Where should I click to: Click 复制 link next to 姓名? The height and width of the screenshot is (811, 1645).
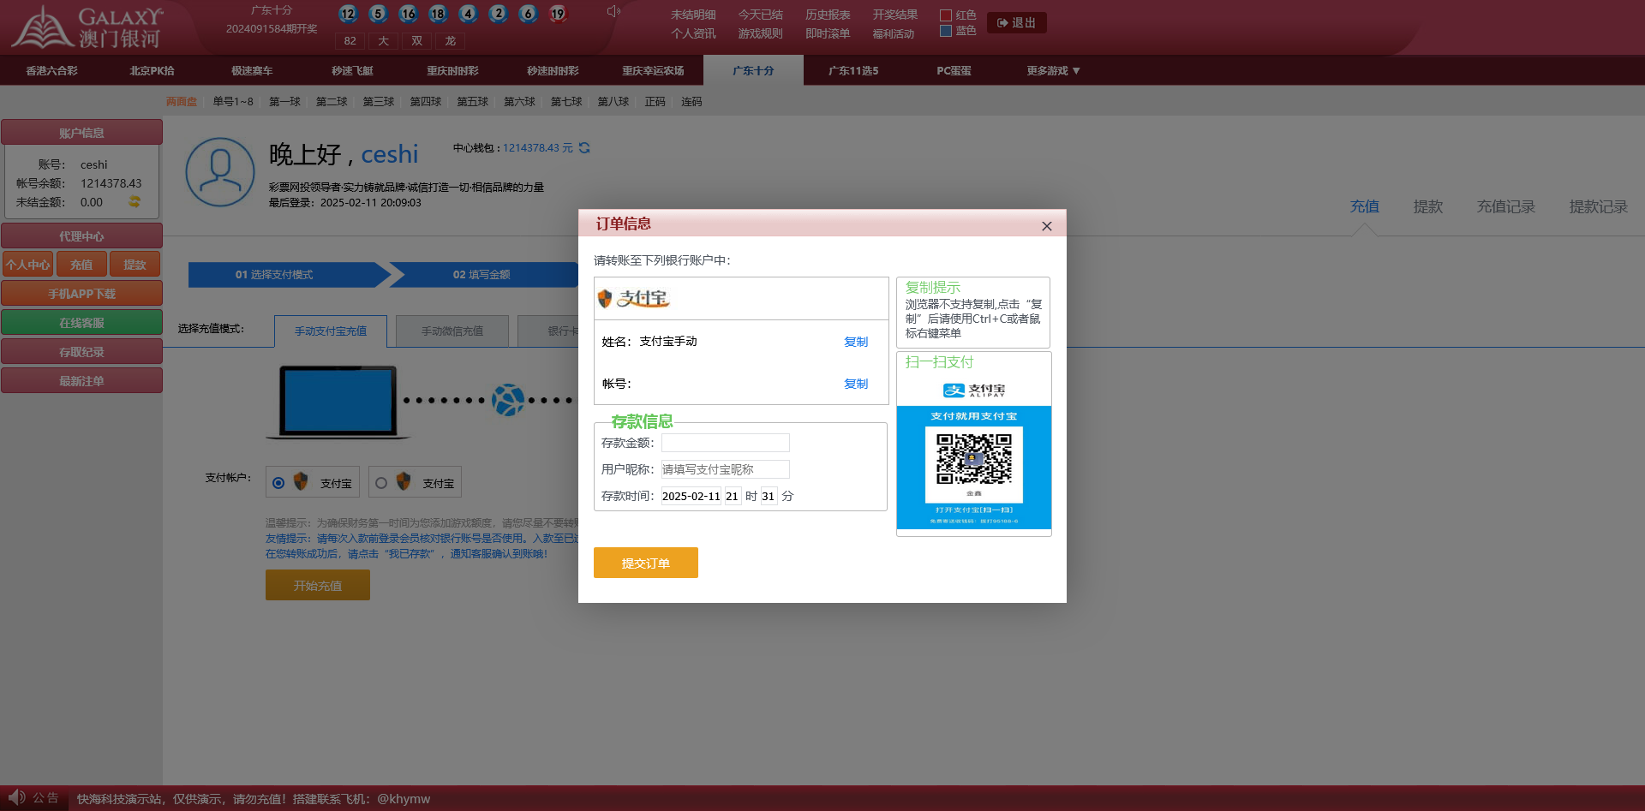(855, 342)
